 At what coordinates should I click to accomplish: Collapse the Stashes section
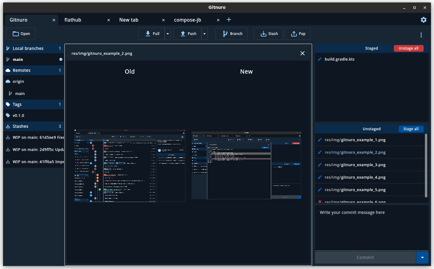(33, 126)
